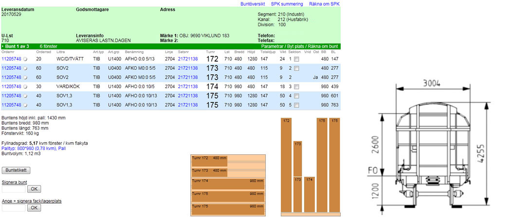511x217 pixels.
Task: Open the Buntöversikt link
Action: pyautogui.click(x=254, y=4)
